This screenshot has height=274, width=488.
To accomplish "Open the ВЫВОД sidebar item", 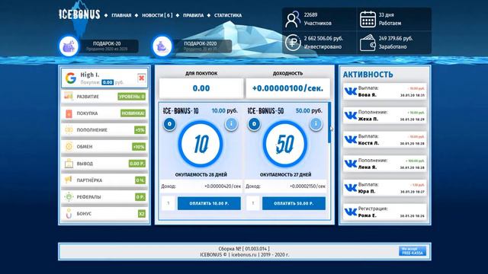I will point(104,164).
